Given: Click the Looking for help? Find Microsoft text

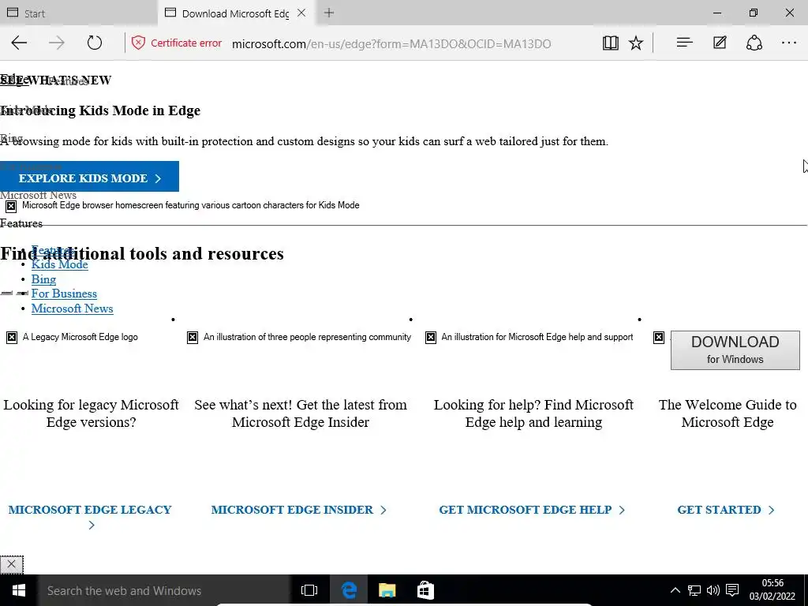Looking at the screenshot, I should point(533,413).
